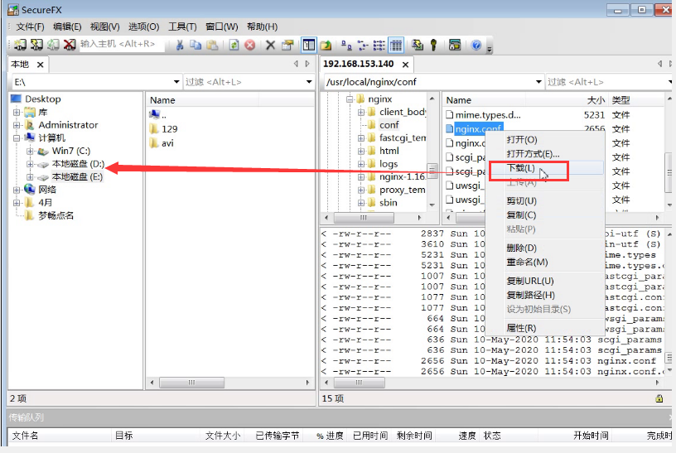
Task: Click the Paste clipboard toolbar icon
Action: pyautogui.click(x=212, y=45)
